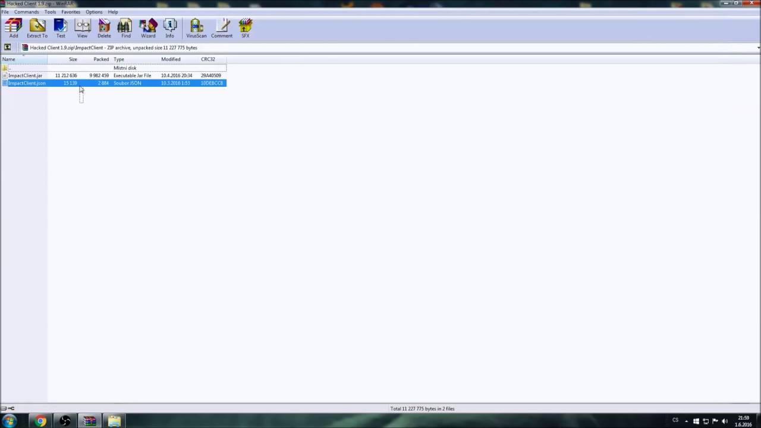The width and height of the screenshot is (761, 428).
Task: Open File Explorer from the taskbar
Action: pyautogui.click(x=114, y=421)
